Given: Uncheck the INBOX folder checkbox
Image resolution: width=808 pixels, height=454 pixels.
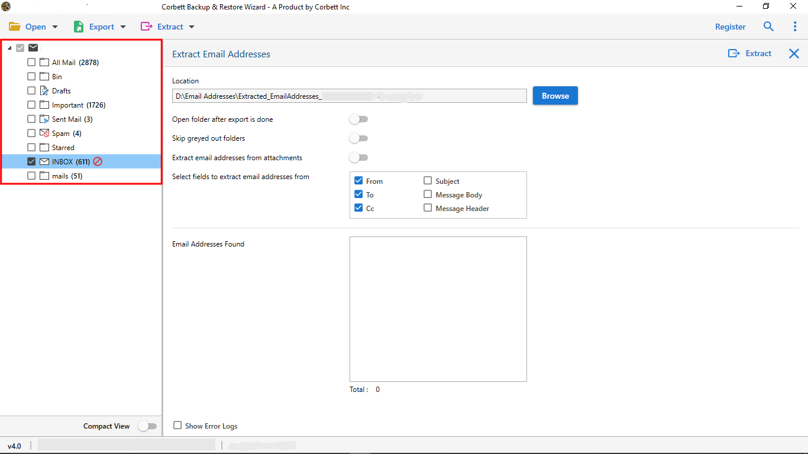Looking at the screenshot, I should point(31,161).
